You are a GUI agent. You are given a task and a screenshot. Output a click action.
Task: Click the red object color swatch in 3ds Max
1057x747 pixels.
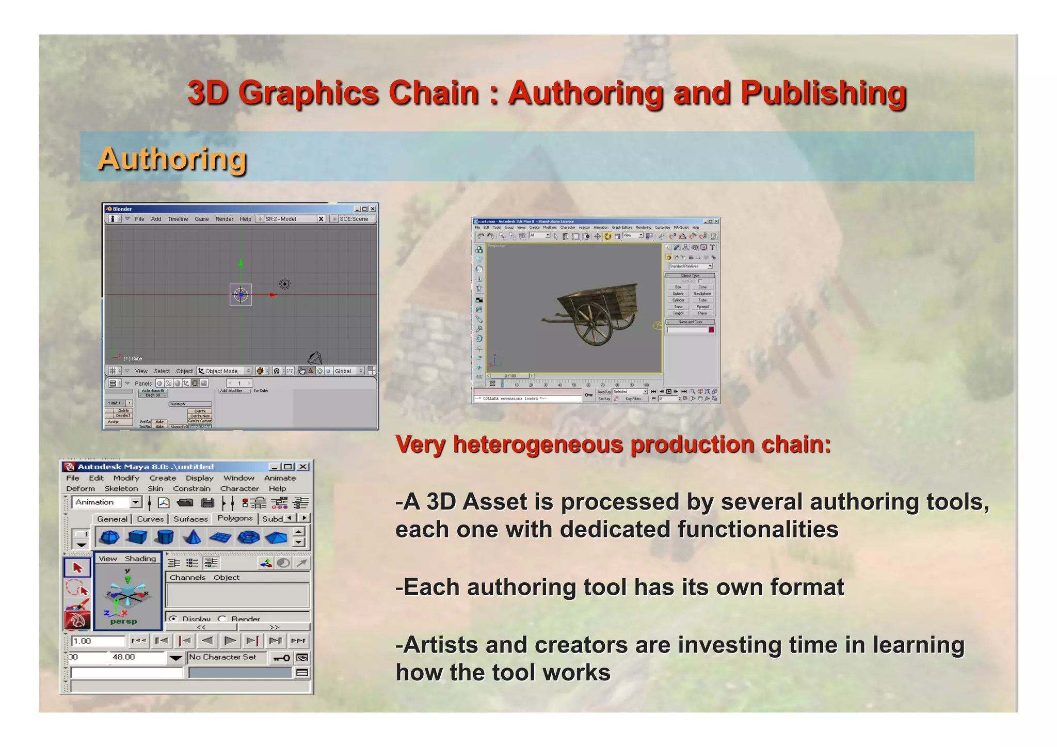711,330
